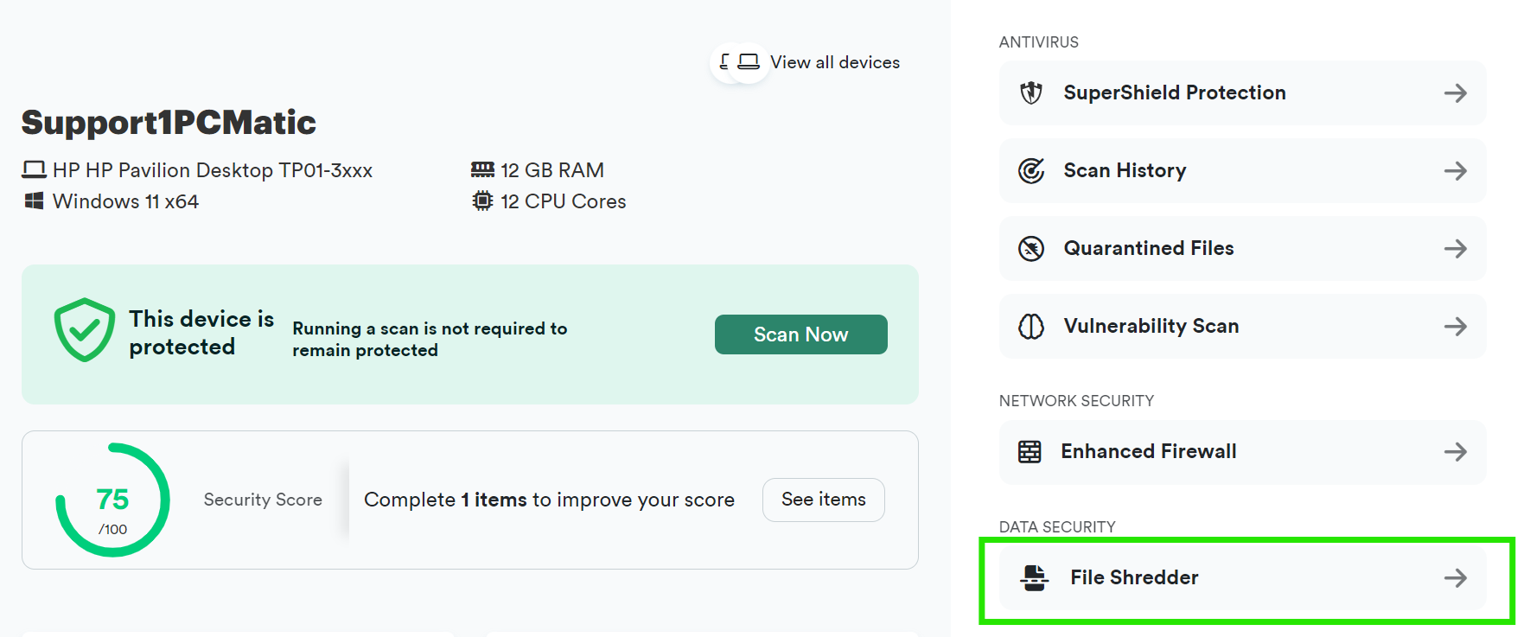This screenshot has height=637, width=1530.
Task: Click the File Shredder icon
Action: pos(1034,577)
